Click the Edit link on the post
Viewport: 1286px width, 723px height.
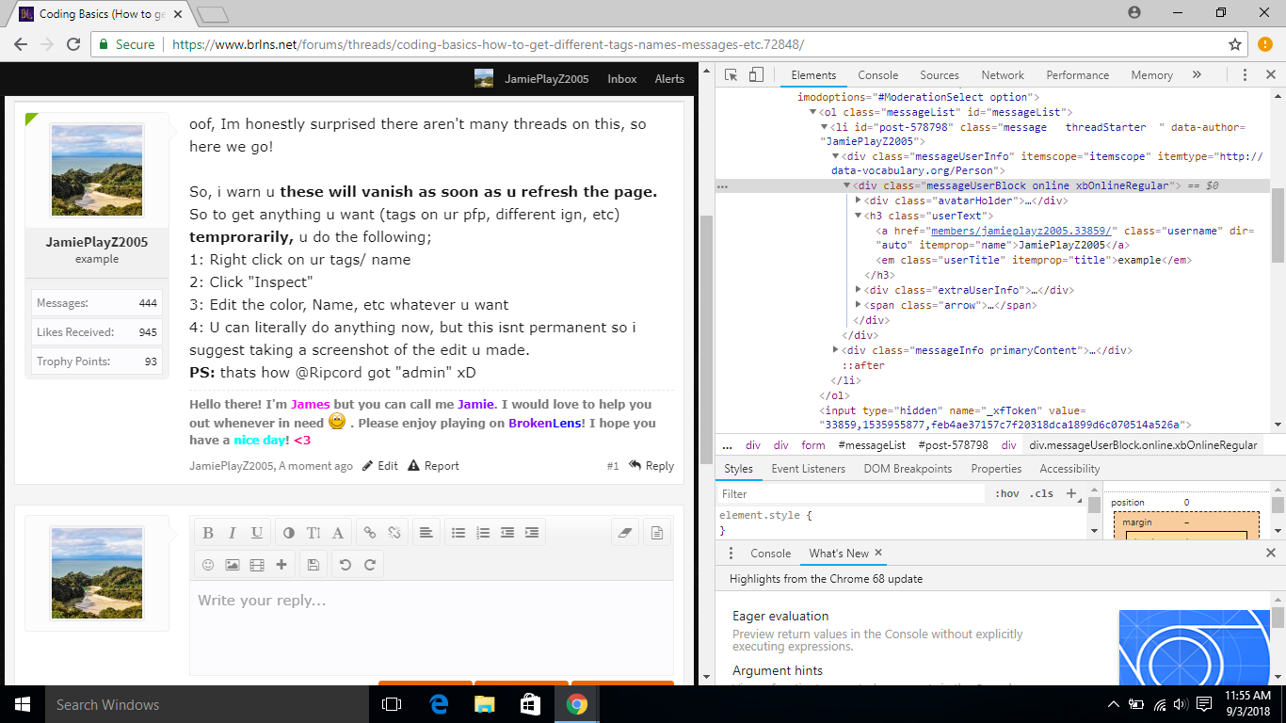381,466
